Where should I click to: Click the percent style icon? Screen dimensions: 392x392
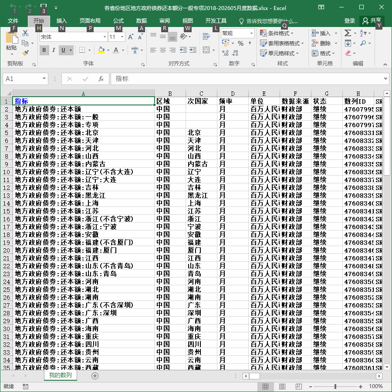[x=240, y=44]
